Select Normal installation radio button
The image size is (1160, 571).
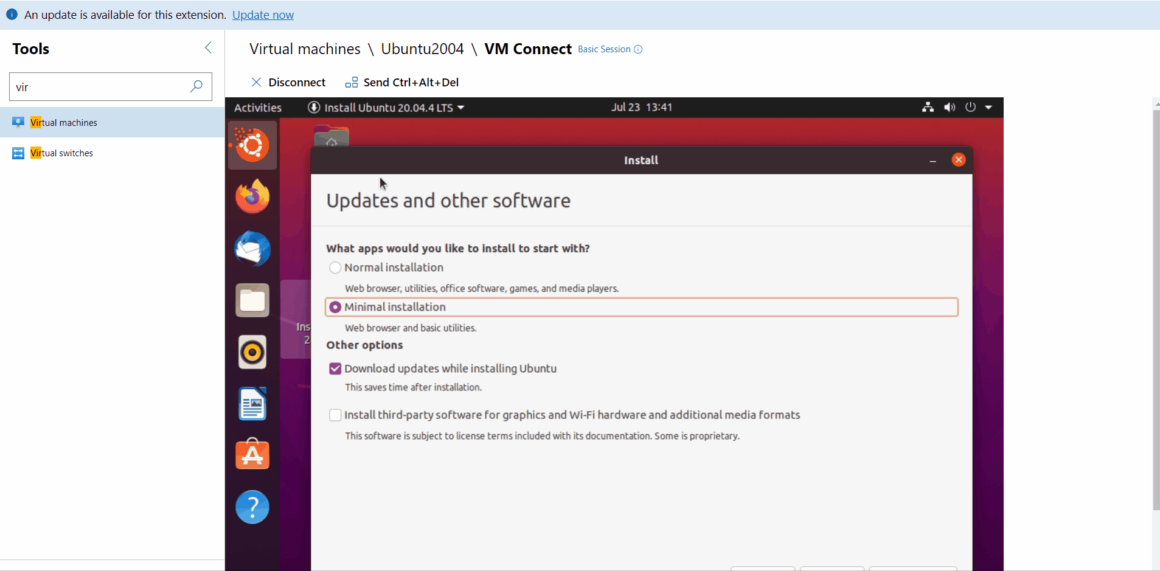coord(335,268)
